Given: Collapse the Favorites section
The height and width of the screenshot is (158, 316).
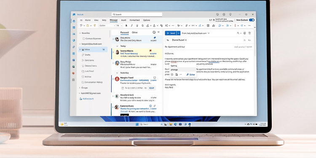Looking at the screenshot, I should coord(80,33).
